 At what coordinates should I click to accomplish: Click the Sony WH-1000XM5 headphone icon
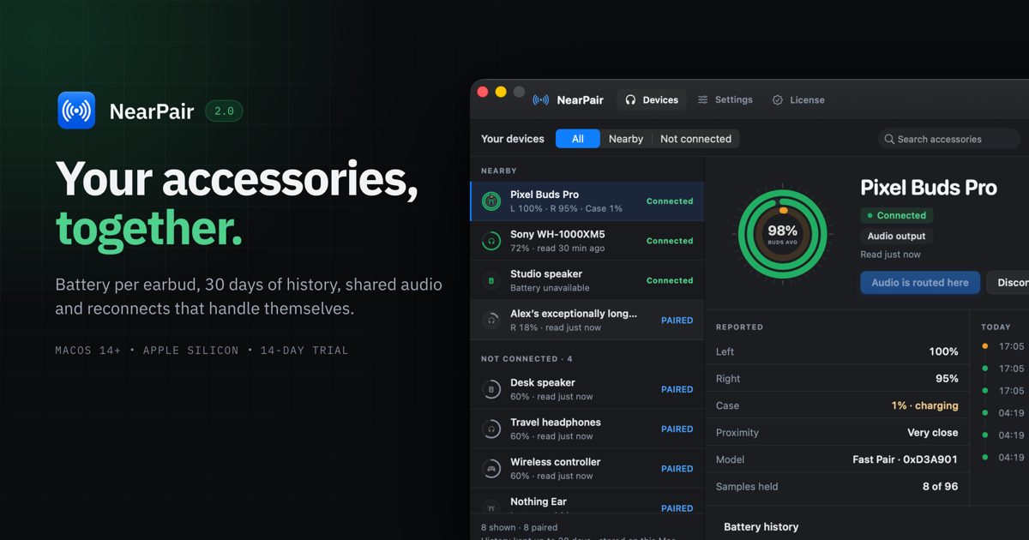(491, 241)
